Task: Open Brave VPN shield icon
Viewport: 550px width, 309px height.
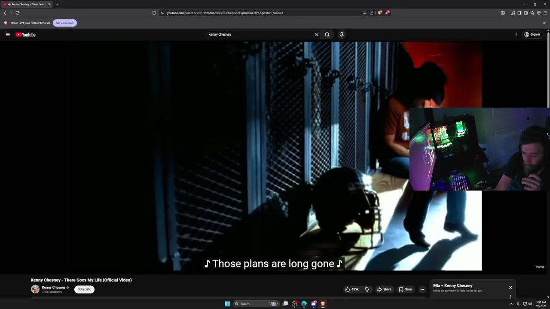Action: (539, 13)
